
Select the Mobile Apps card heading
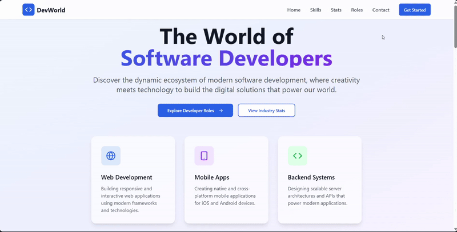[x=212, y=177]
